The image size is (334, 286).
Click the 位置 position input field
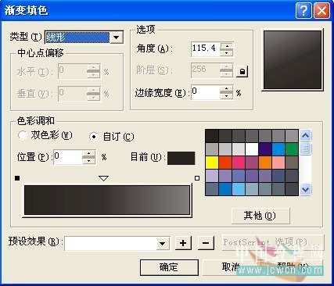pos(68,157)
